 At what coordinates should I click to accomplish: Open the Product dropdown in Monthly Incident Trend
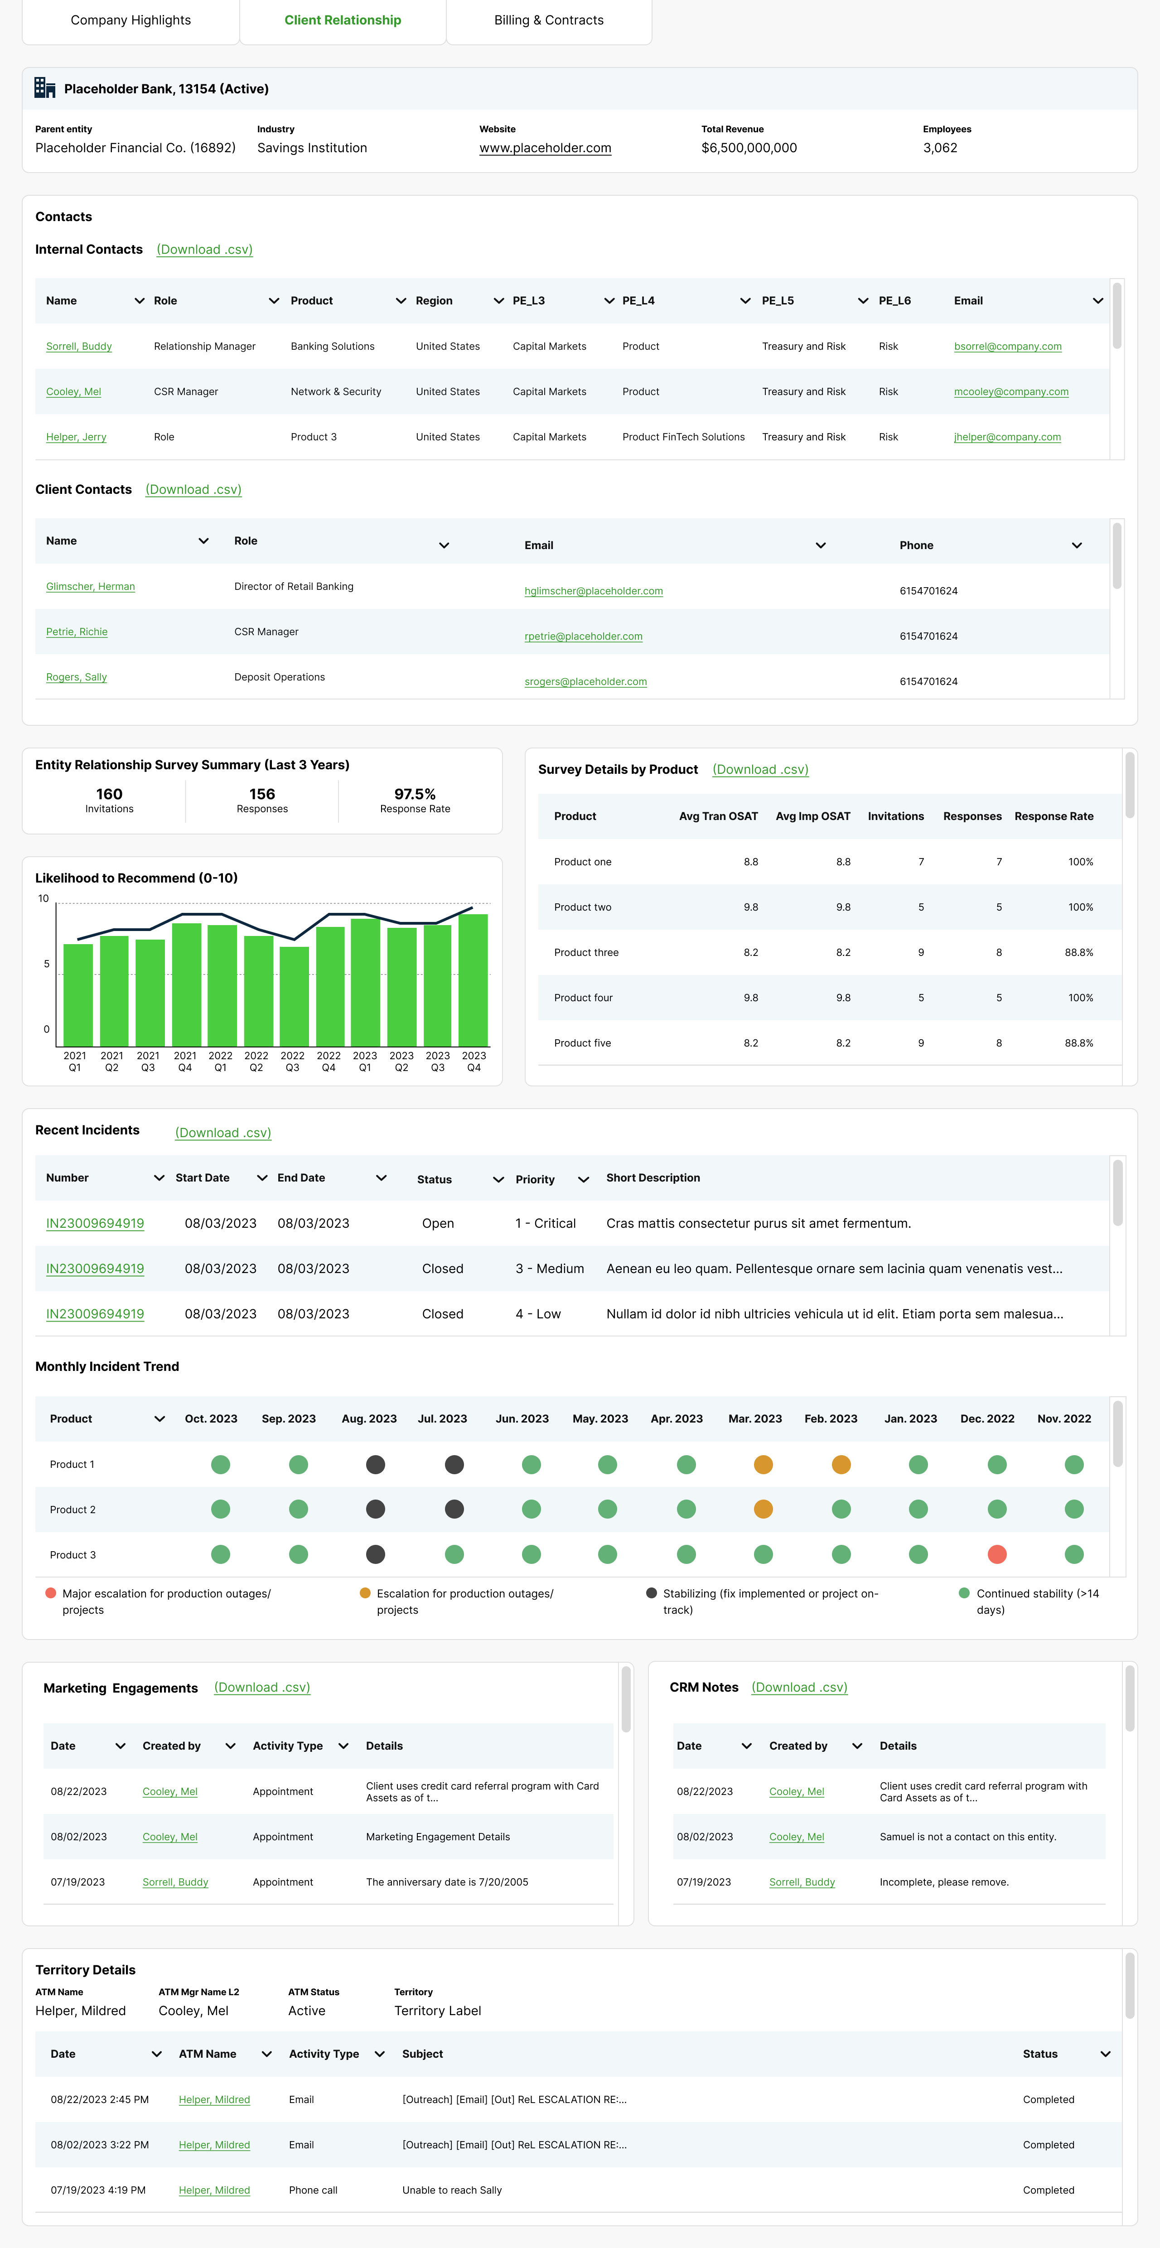pos(159,1419)
